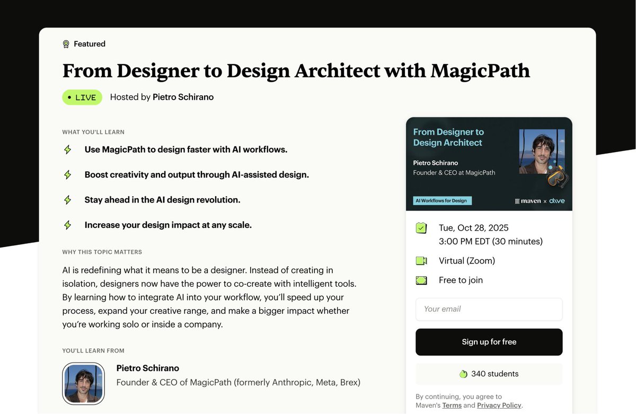Image resolution: width=636 pixels, height=414 pixels.
Task: Click the 'Free to join' text
Action: click(461, 280)
